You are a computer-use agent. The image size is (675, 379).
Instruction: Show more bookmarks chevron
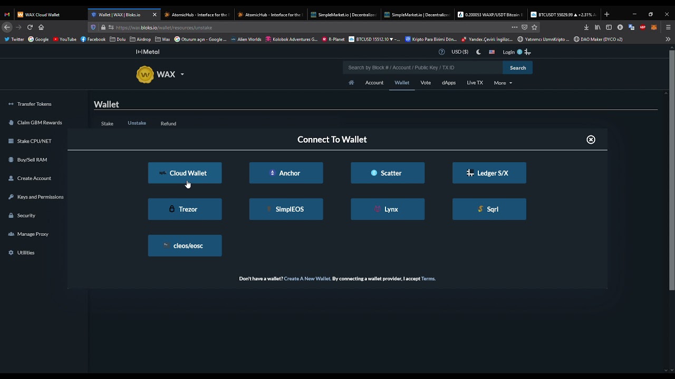click(x=668, y=39)
